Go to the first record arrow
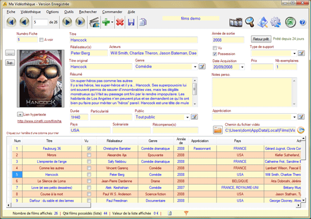Viewport: 311px width, 219px height. [x=11, y=22]
